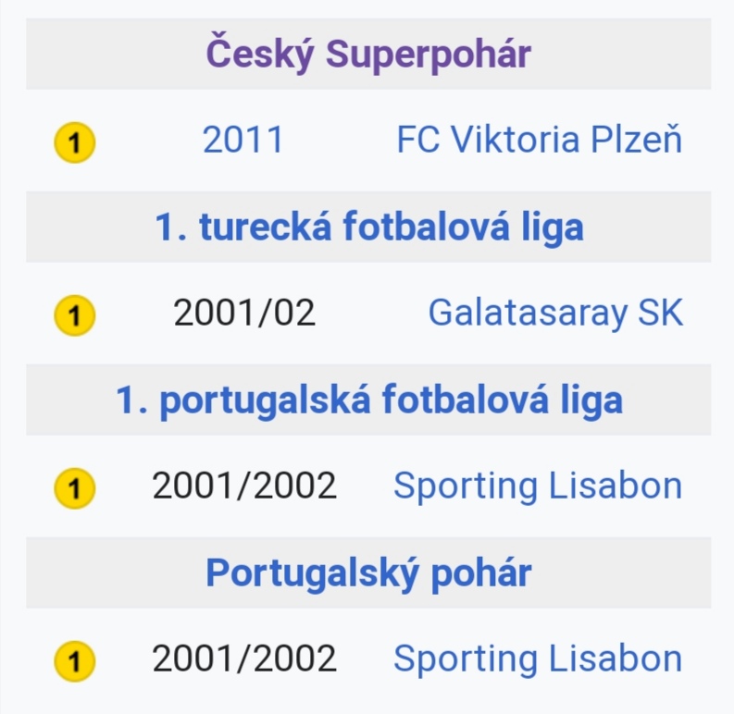
Task: Click the gold medal icon next to 2001/02
Action: tap(74, 314)
